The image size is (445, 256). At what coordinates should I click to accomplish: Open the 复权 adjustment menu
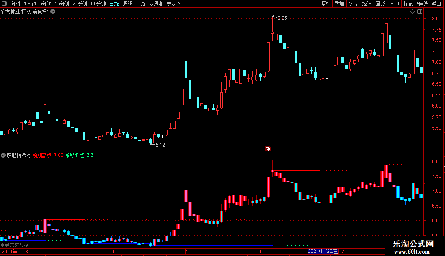[326, 4]
